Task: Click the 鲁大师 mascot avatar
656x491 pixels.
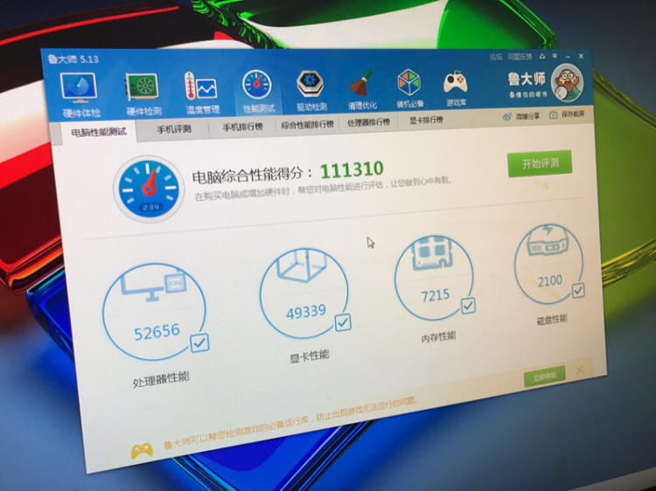Action: pyautogui.click(x=567, y=83)
